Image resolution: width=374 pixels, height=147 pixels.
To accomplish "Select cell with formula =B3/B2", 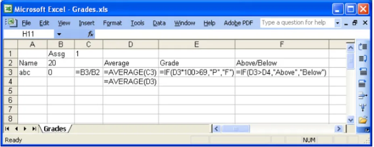I will [89, 72].
